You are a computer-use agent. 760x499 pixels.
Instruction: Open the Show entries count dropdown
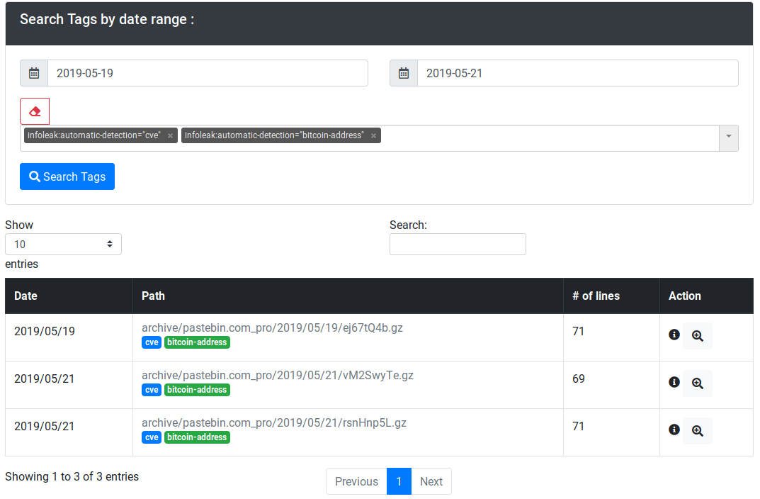(63, 244)
